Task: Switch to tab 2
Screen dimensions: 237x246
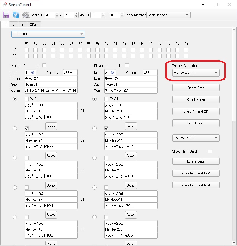Action: point(14,25)
